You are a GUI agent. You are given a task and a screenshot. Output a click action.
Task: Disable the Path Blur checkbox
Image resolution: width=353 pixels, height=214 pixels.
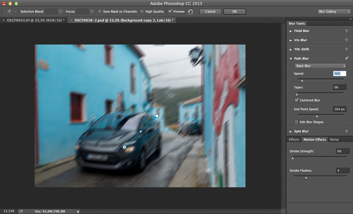tap(346, 59)
